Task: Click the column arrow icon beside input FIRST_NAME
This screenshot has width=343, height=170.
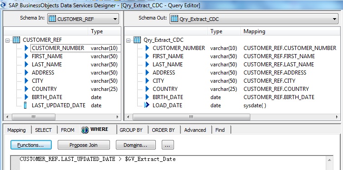Action: (26, 56)
